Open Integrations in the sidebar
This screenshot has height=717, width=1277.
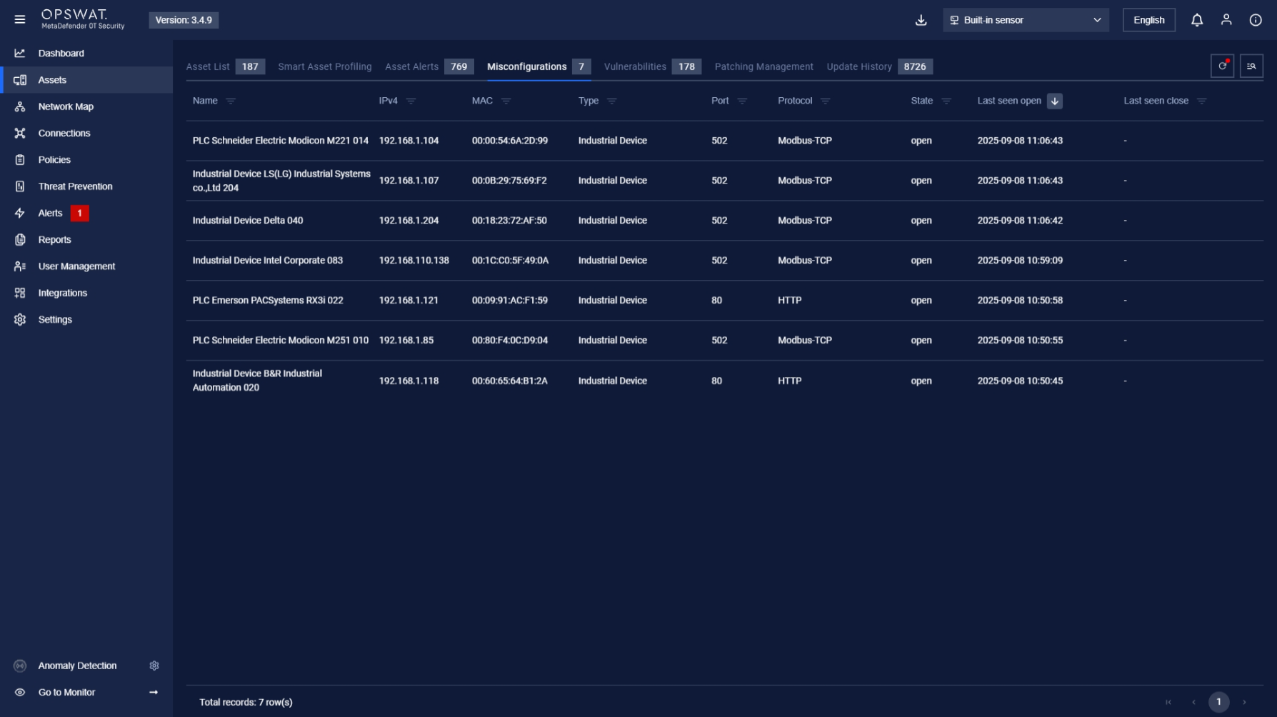point(86,293)
